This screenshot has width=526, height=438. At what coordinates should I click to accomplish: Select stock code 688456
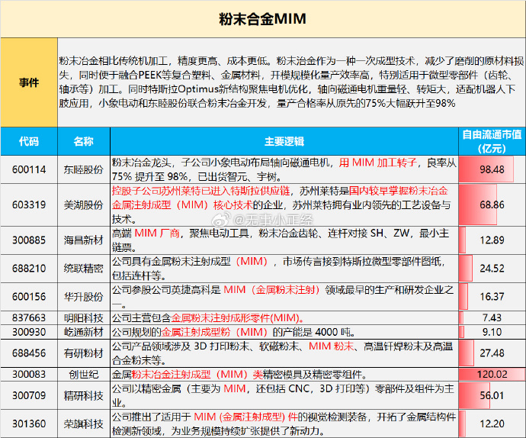click(29, 353)
